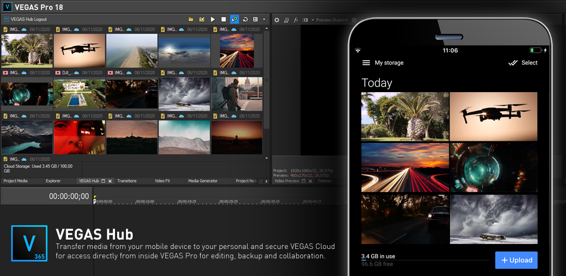Tap the palm tree photo on phone
The image size is (566, 276).
pyautogui.click(x=405, y=116)
